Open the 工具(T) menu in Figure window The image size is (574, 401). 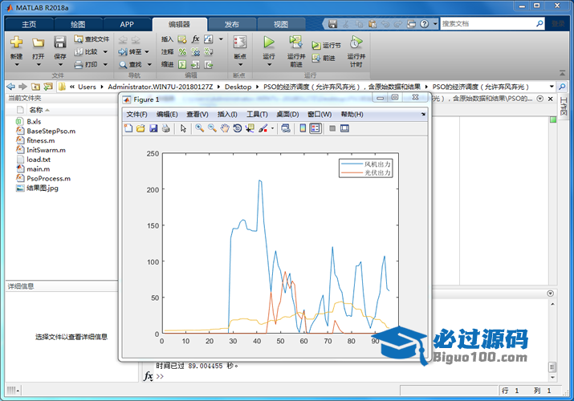pos(257,114)
